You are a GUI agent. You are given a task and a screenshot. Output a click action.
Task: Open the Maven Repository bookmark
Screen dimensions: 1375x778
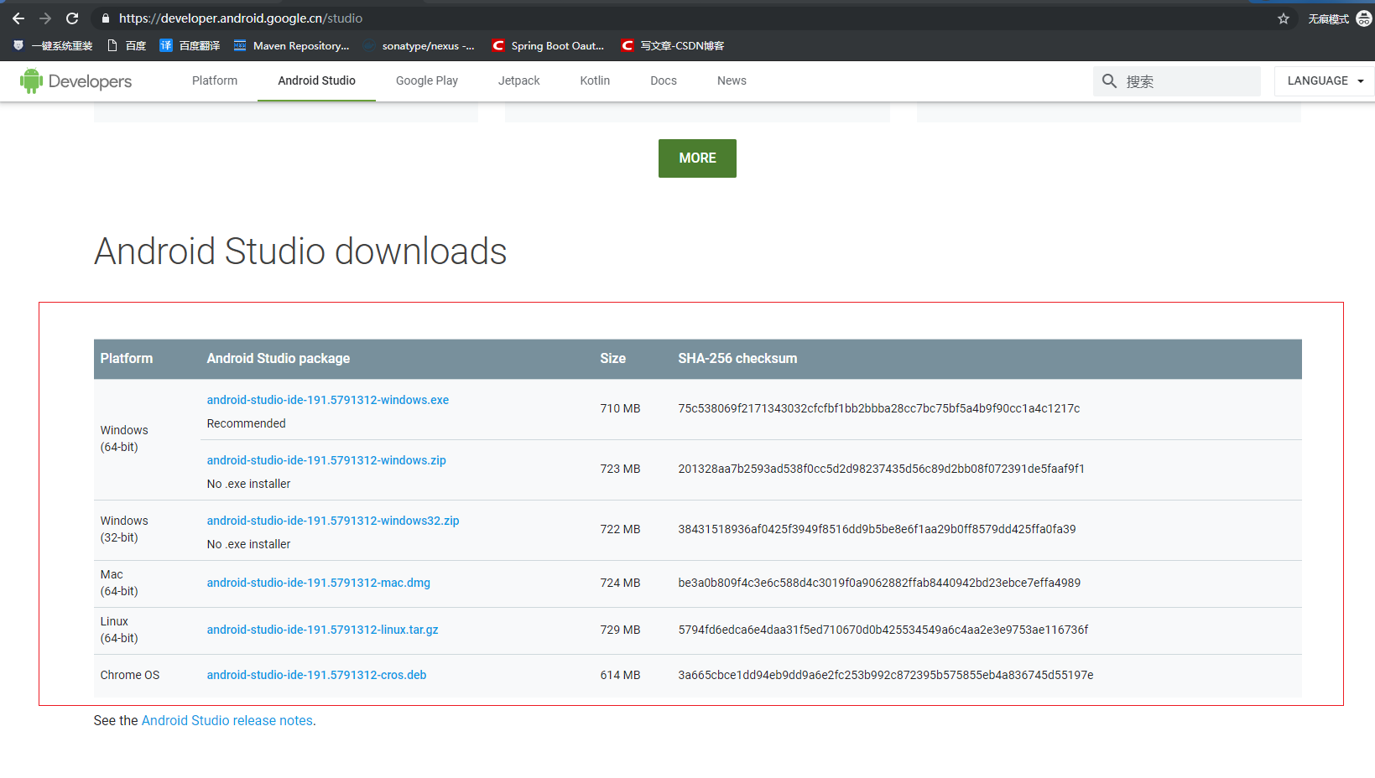coord(291,45)
